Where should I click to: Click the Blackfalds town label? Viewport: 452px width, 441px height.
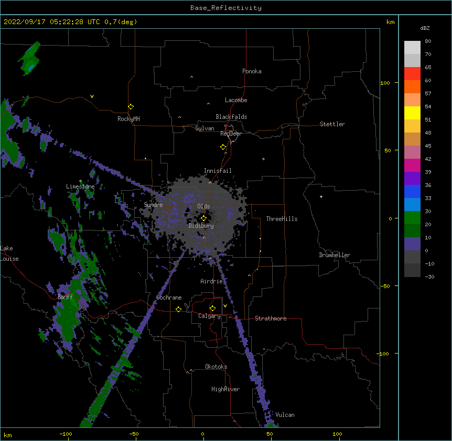tap(231, 117)
